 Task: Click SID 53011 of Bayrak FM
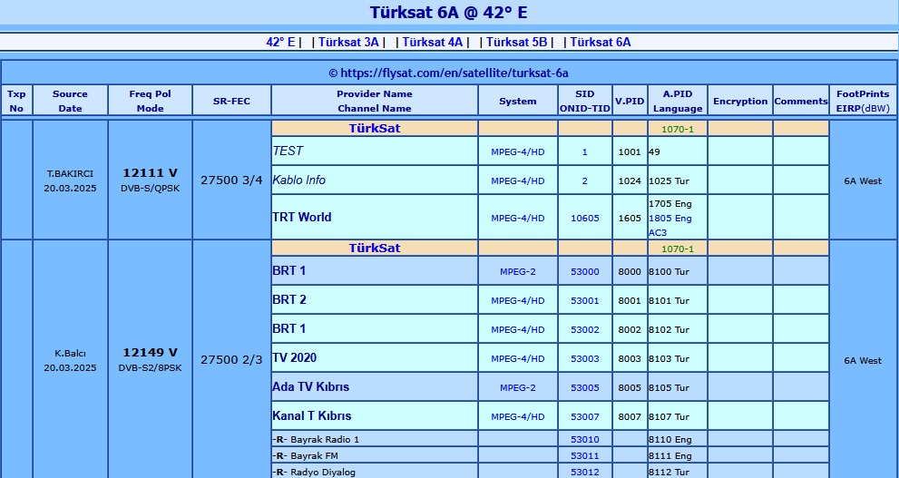click(585, 456)
